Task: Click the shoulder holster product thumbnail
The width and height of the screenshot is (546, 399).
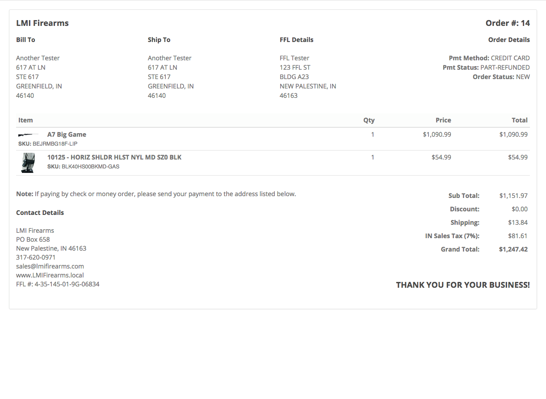Action: pyautogui.click(x=28, y=163)
